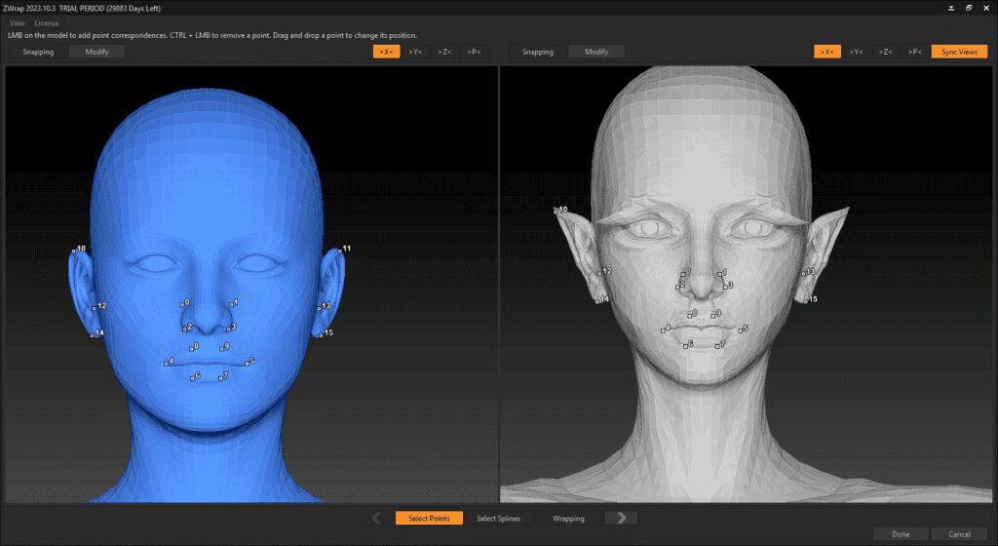Click the Cancel button
The height and width of the screenshot is (546, 998).
958,533
